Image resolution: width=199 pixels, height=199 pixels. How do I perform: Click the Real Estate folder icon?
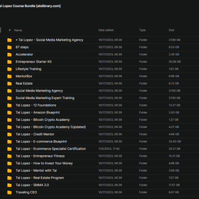pyautogui.click(x=9, y=84)
